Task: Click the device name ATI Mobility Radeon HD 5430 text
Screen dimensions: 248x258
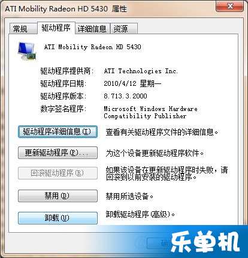Action: click(x=93, y=47)
